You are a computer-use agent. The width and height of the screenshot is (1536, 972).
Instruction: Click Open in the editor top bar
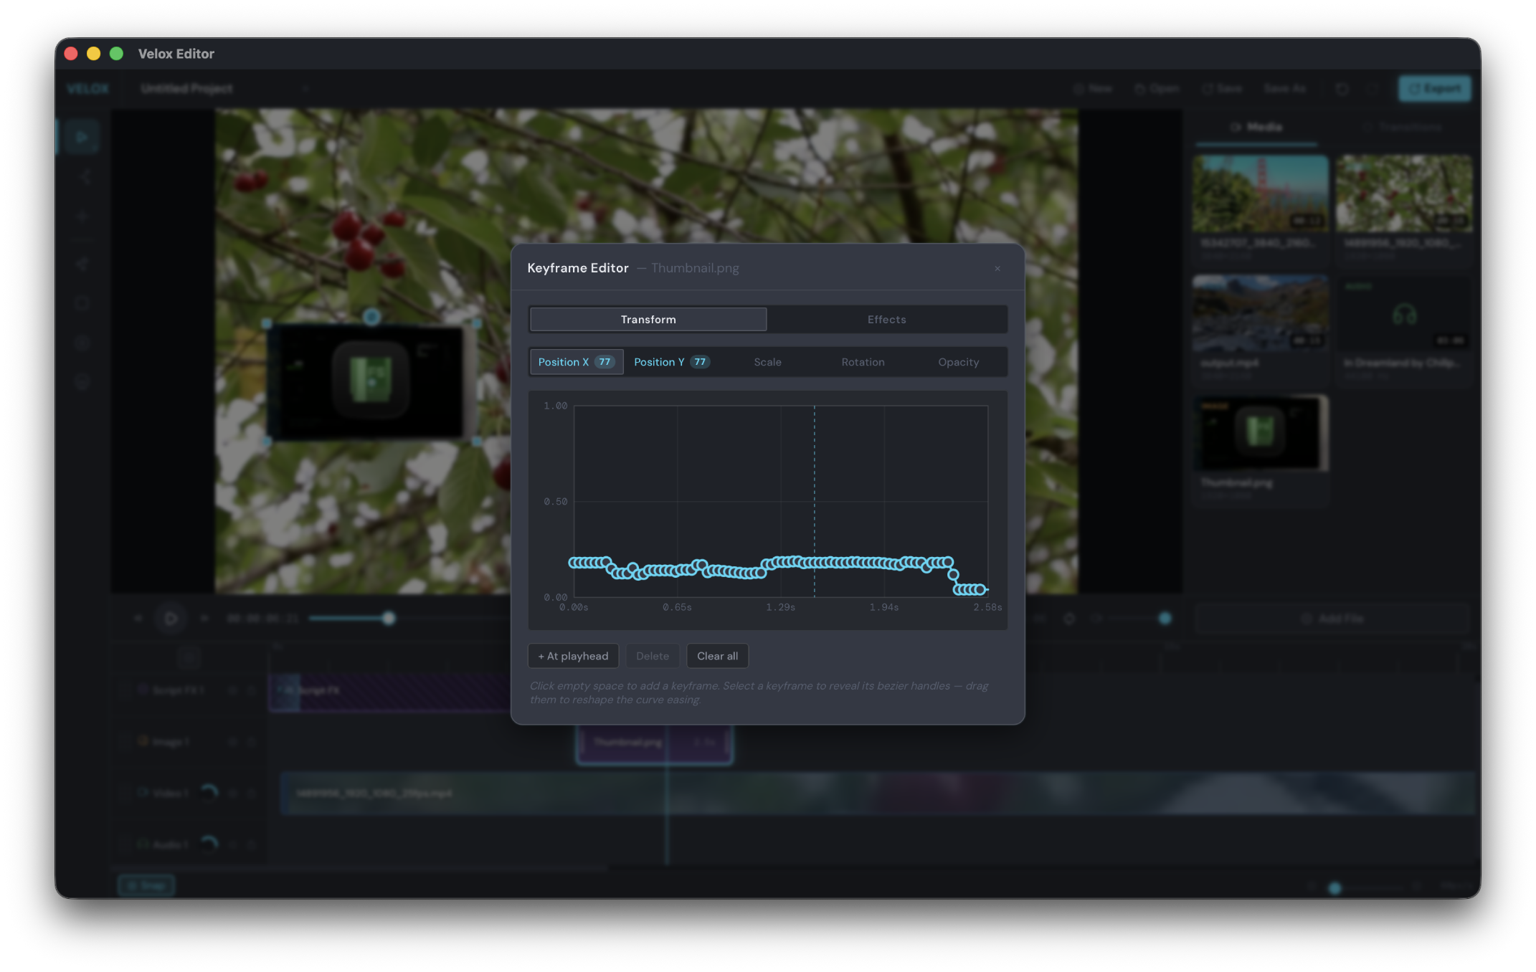click(x=1157, y=89)
